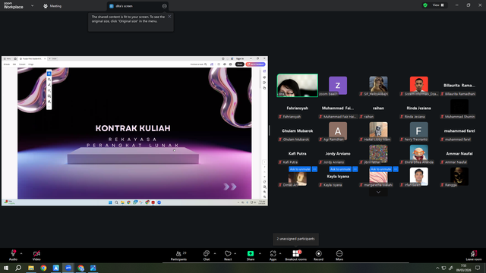Click the Leave room button
Screen dimensions: 486x273
pyautogui.click(x=474, y=256)
